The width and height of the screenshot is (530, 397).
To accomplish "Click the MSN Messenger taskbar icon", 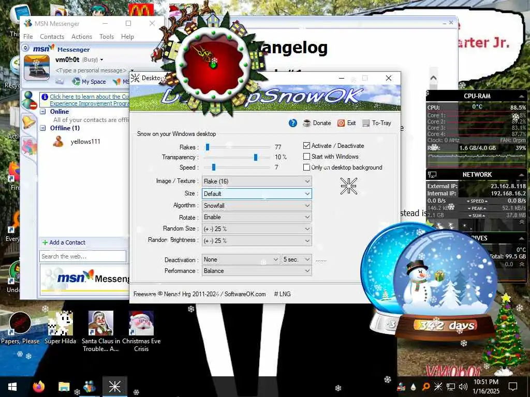I will click(89, 387).
